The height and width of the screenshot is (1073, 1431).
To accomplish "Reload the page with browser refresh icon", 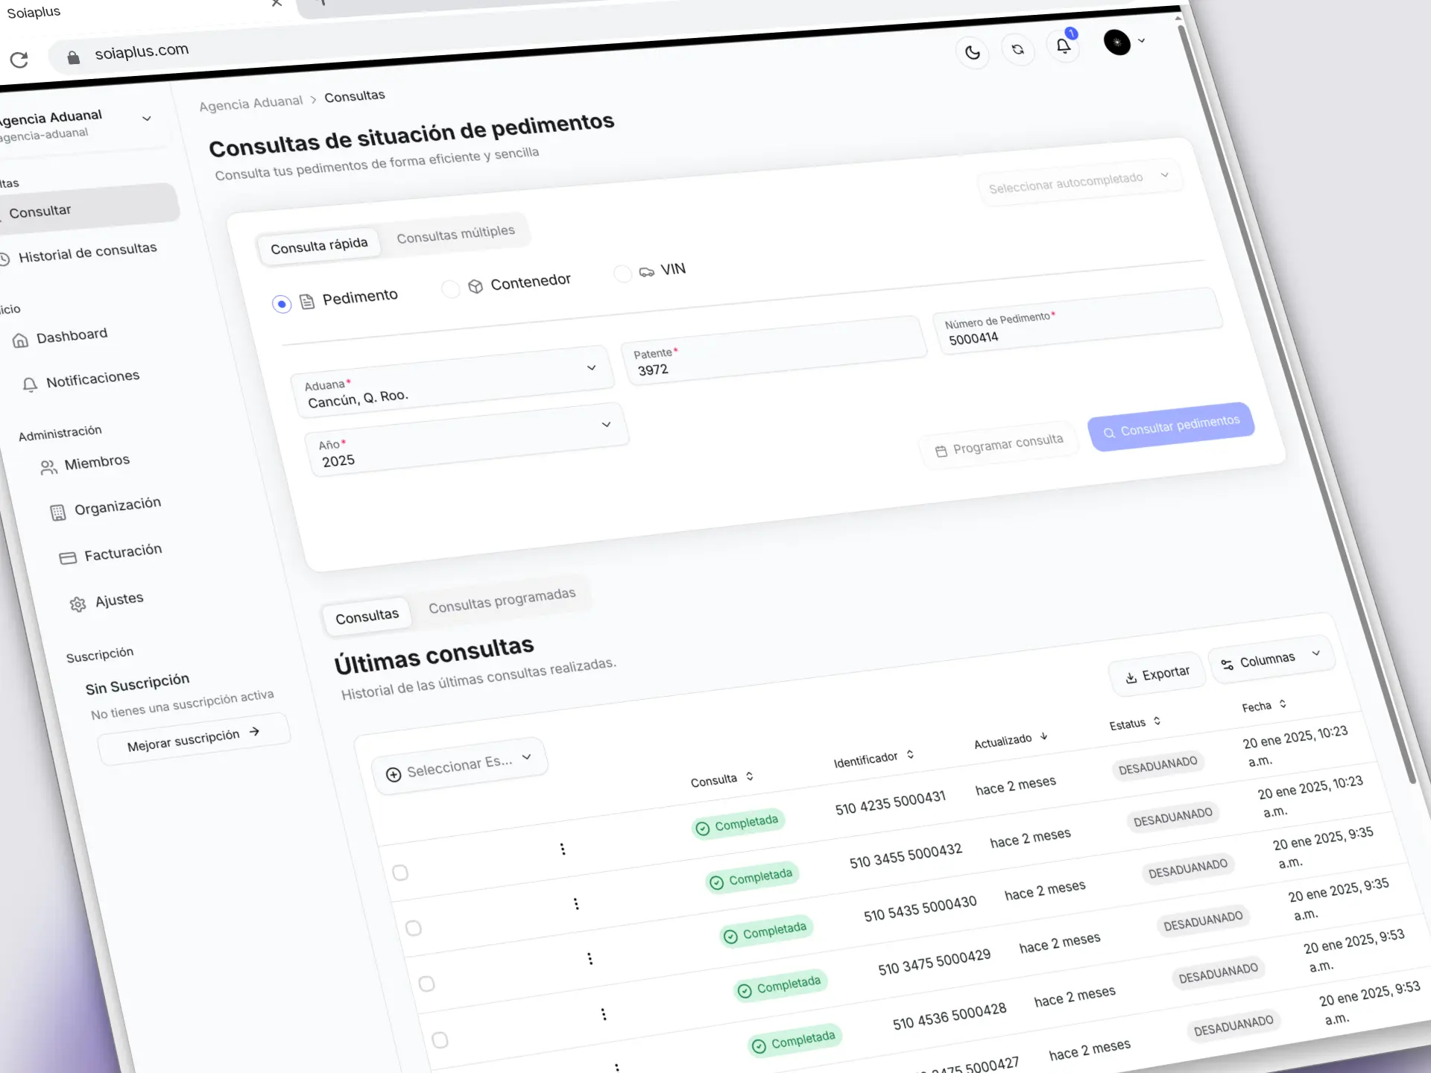I will (x=19, y=60).
